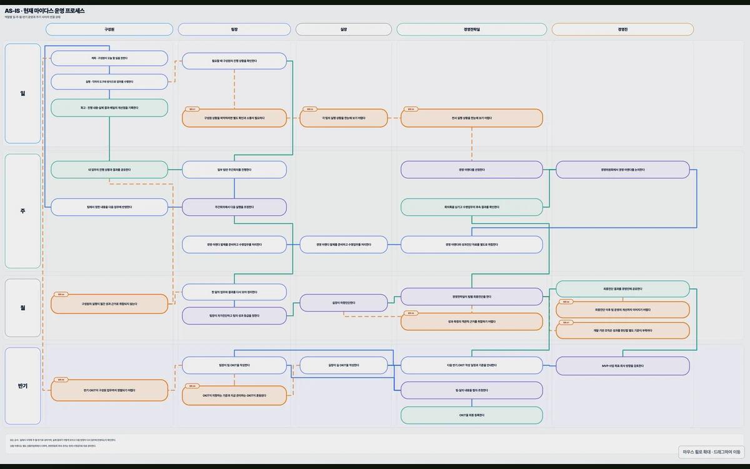The width and height of the screenshot is (750, 469).
Task: Select '일부 팀만 주간회의를 진행한다' node
Action: (x=234, y=169)
